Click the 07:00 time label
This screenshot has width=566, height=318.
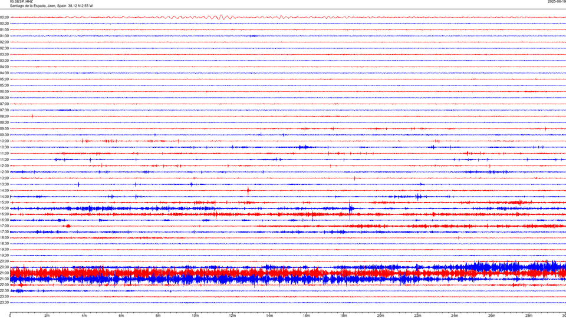coord(4,104)
